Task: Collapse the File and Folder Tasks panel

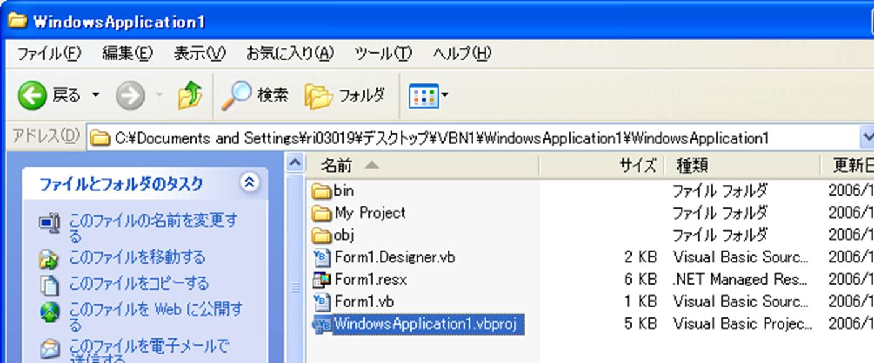Action: [x=250, y=182]
